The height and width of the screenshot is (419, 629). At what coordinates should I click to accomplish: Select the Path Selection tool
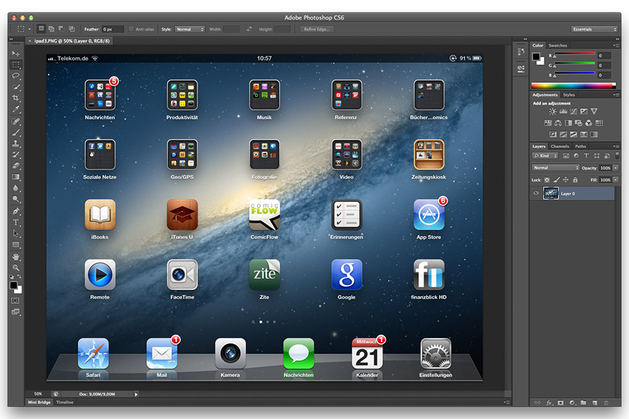click(x=15, y=233)
